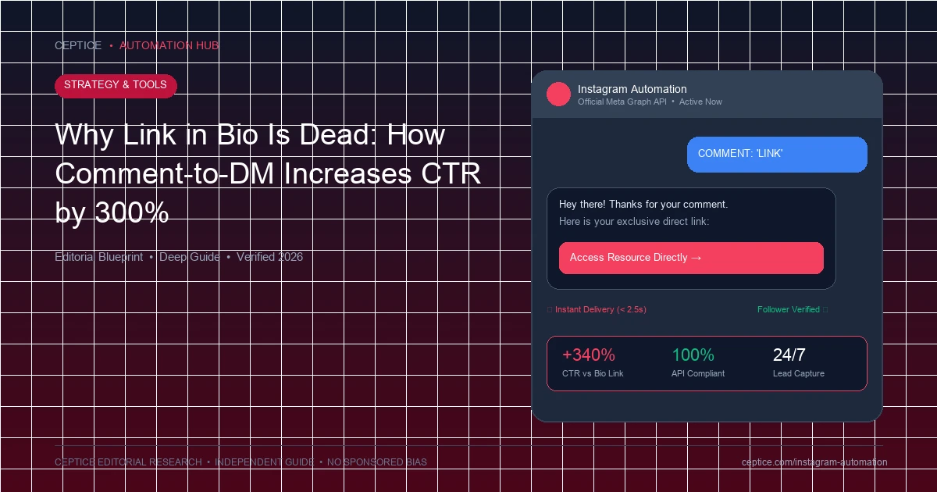The image size is (937, 492).
Task: Click 'INDEPENDENT GUIDE' footer text
Action: (265, 462)
